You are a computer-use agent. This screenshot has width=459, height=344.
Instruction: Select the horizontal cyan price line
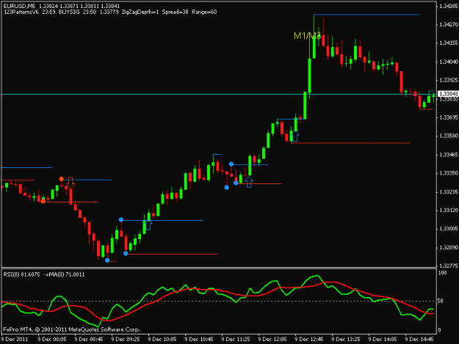(x=219, y=94)
